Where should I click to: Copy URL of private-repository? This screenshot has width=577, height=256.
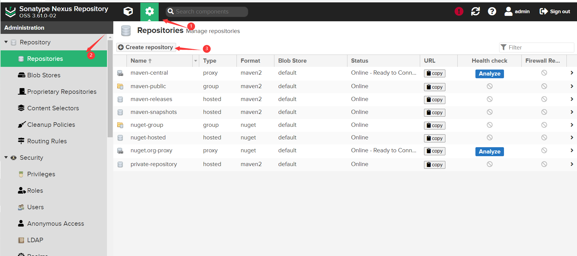point(435,165)
